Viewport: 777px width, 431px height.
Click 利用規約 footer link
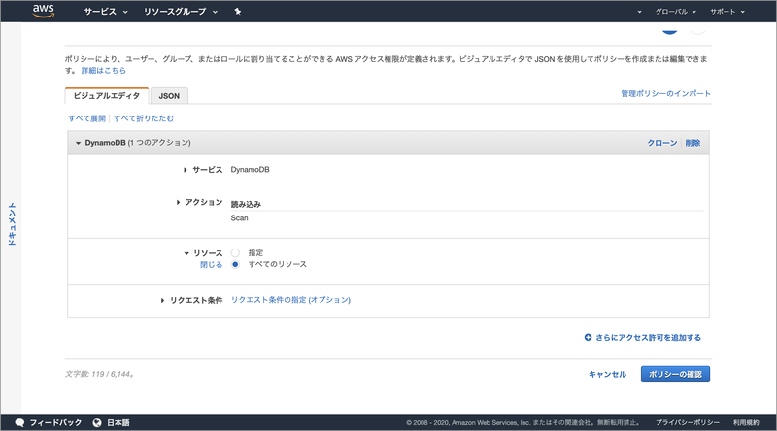pyautogui.click(x=746, y=422)
